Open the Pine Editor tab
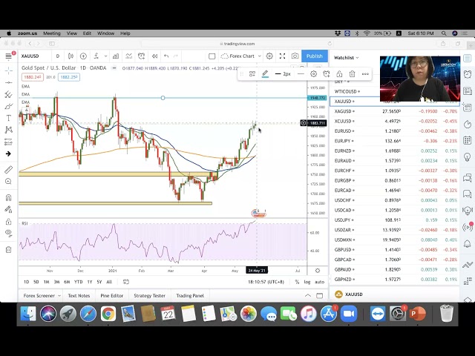 111,296
